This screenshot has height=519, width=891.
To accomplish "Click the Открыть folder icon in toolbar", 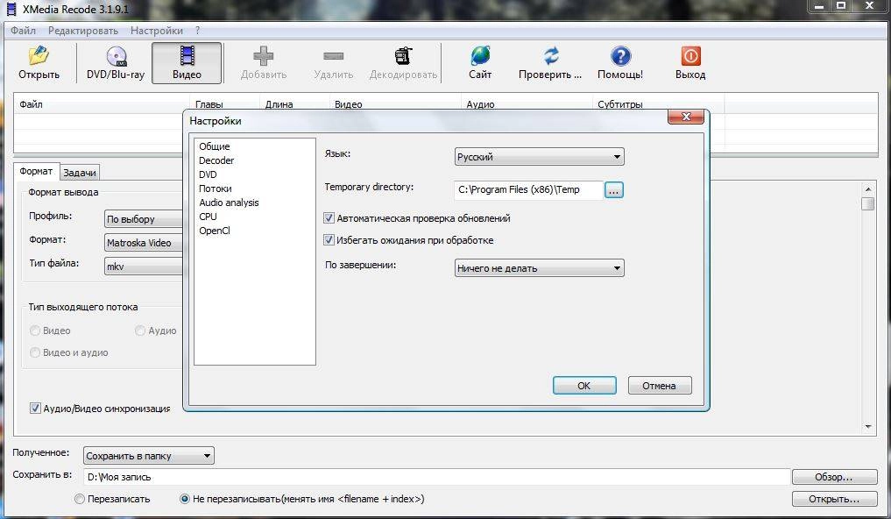I will point(39,56).
